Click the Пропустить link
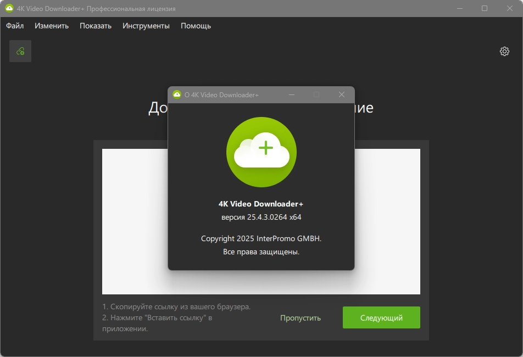This screenshot has height=357, width=523. [x=300, y=318]
